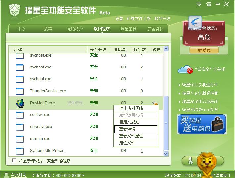The image size is (235, 178).
Task: Toggle hiding programs marked as 安全
Action: tap(14, 160)
